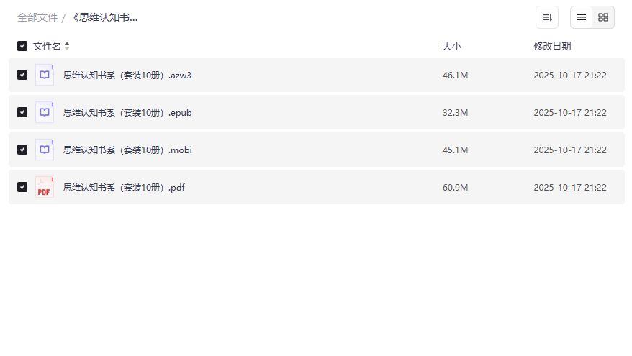Open 思维认知书系（套装10册）.azw3 file name
Image resolution: width=632 pixels, height=356 pixels.
tap(127, 75)
